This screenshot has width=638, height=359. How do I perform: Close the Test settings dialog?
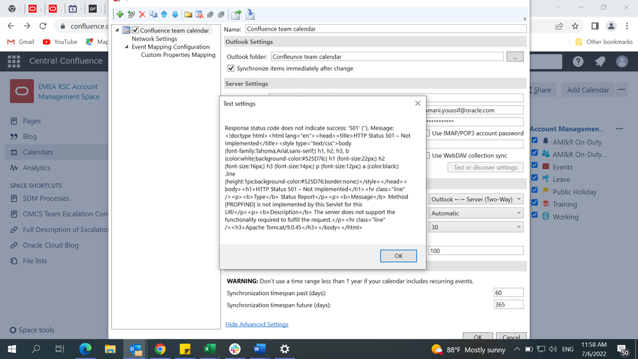418,103
